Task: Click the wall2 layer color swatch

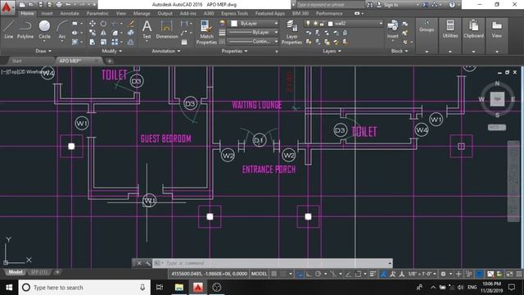Action: pyautogui.click(x=330, y=24)
